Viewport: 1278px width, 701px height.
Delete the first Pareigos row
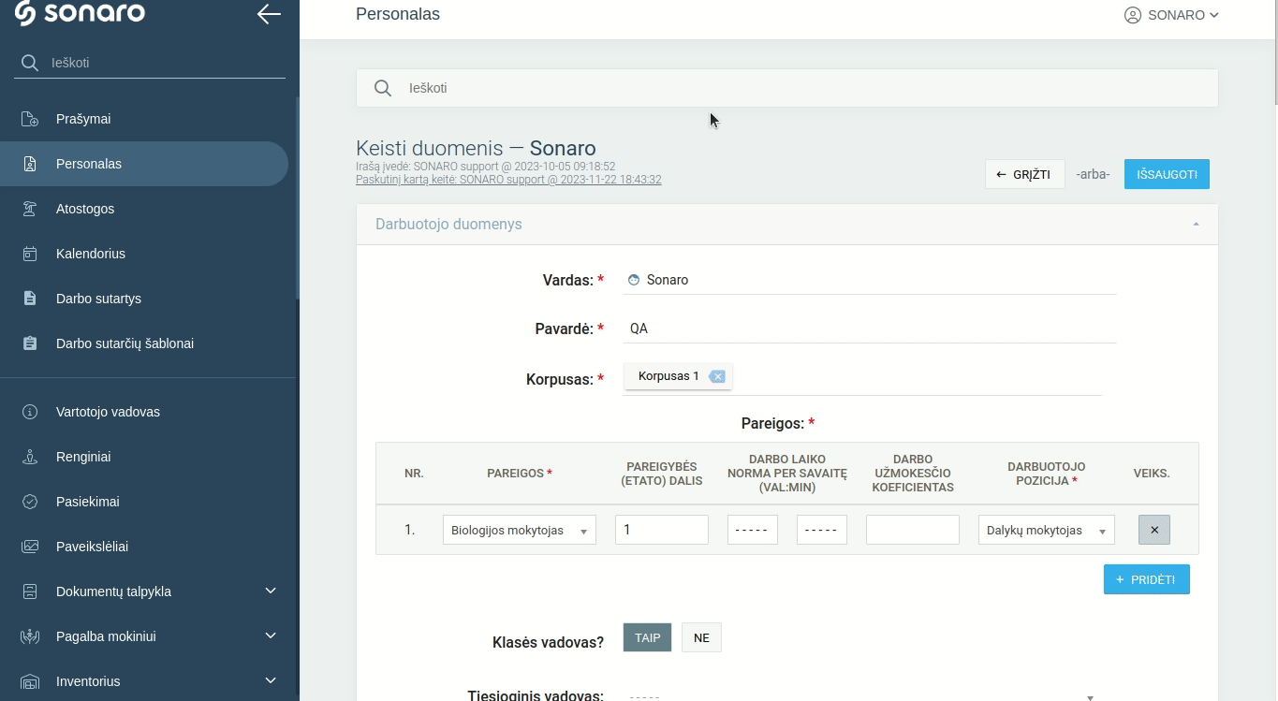(1153, 530)
